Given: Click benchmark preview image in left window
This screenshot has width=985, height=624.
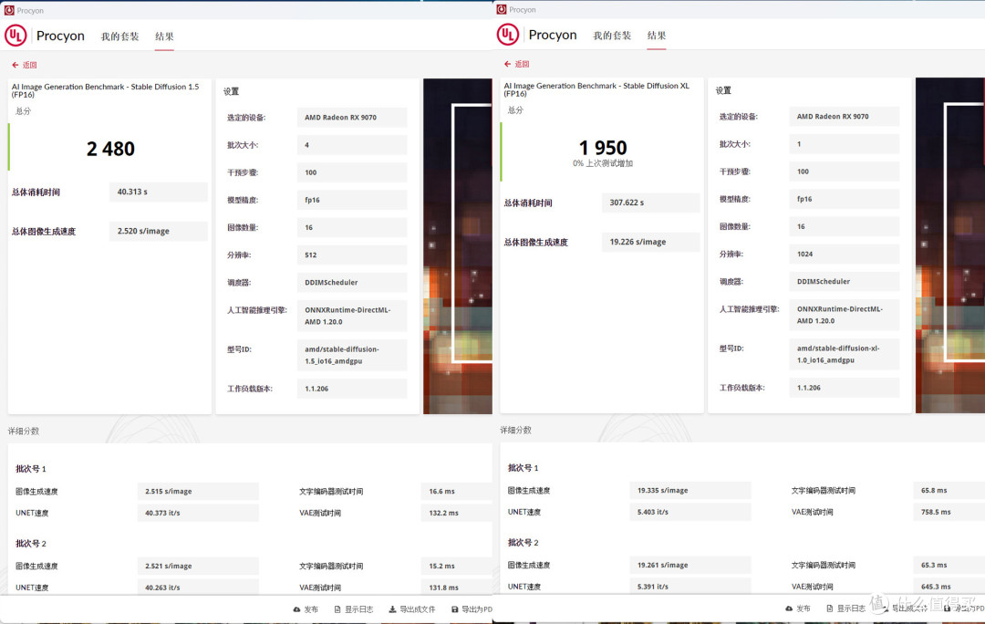Looking at the screenshot, I should tap(458, 246).
